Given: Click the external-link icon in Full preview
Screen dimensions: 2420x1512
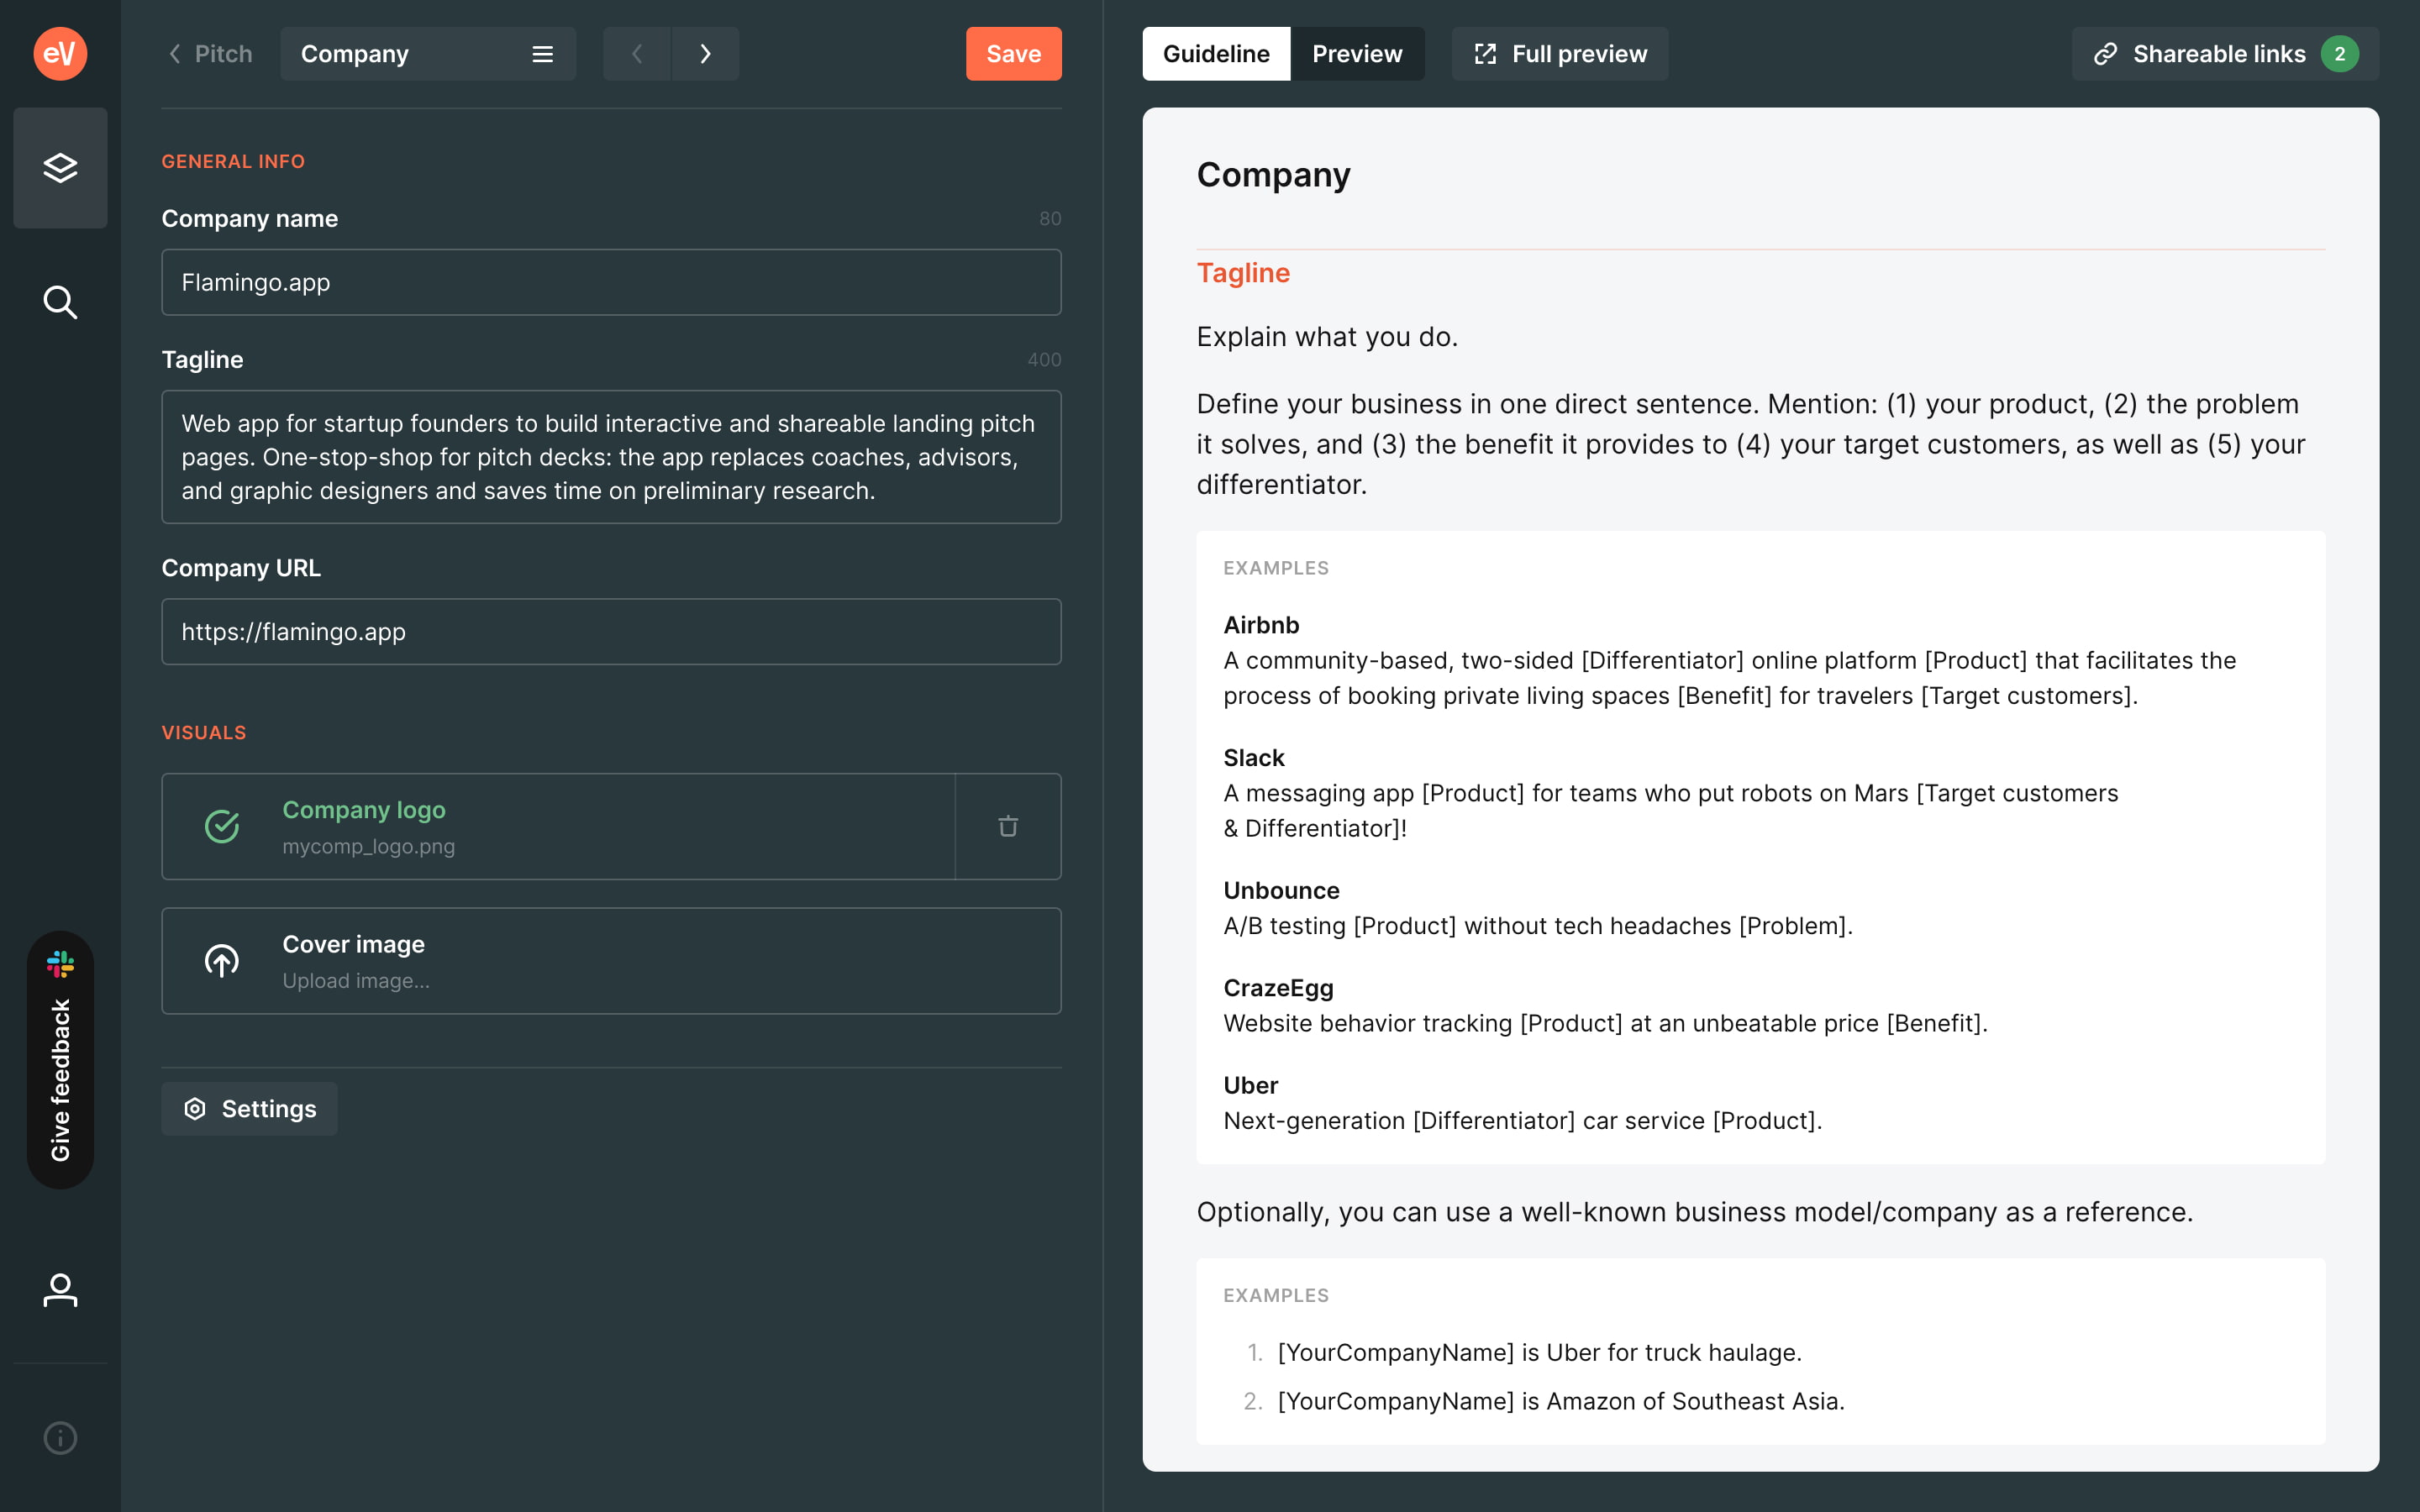Looking at the screenshot, I should tap(1485, 54).
